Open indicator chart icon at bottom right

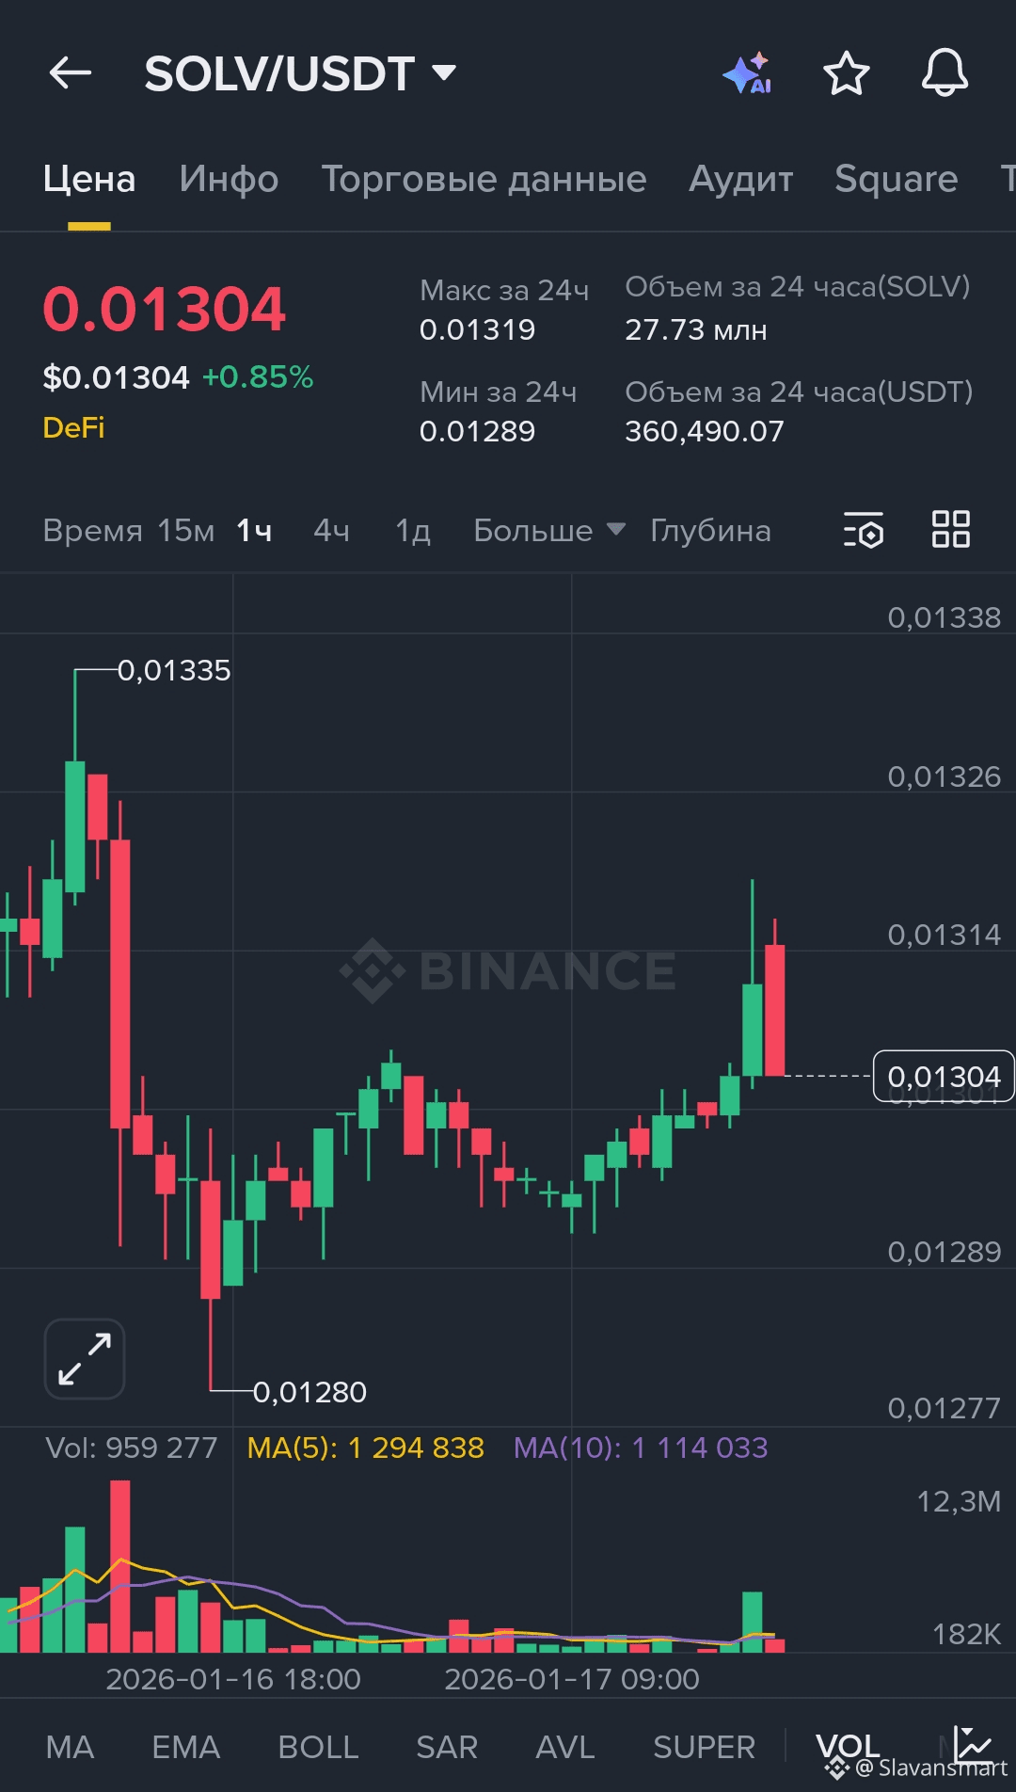(973, 1745)
